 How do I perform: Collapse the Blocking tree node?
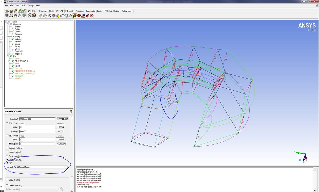click(8, 37)
